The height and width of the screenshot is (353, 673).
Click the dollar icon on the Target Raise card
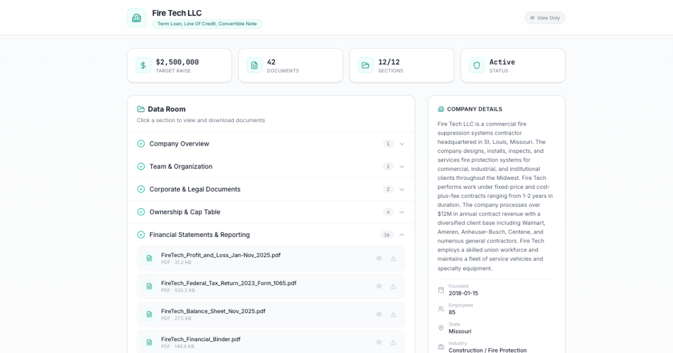[x=143, y=65]
